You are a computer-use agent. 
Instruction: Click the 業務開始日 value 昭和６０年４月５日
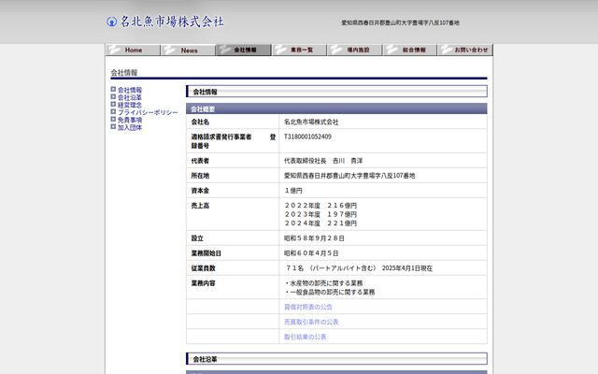click(x=311, y=253)
